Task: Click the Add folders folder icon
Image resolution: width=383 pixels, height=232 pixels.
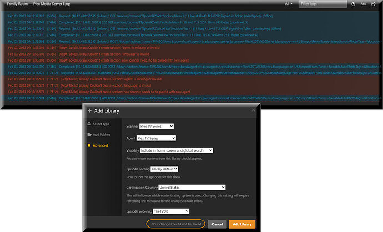Action: point(89,134)
